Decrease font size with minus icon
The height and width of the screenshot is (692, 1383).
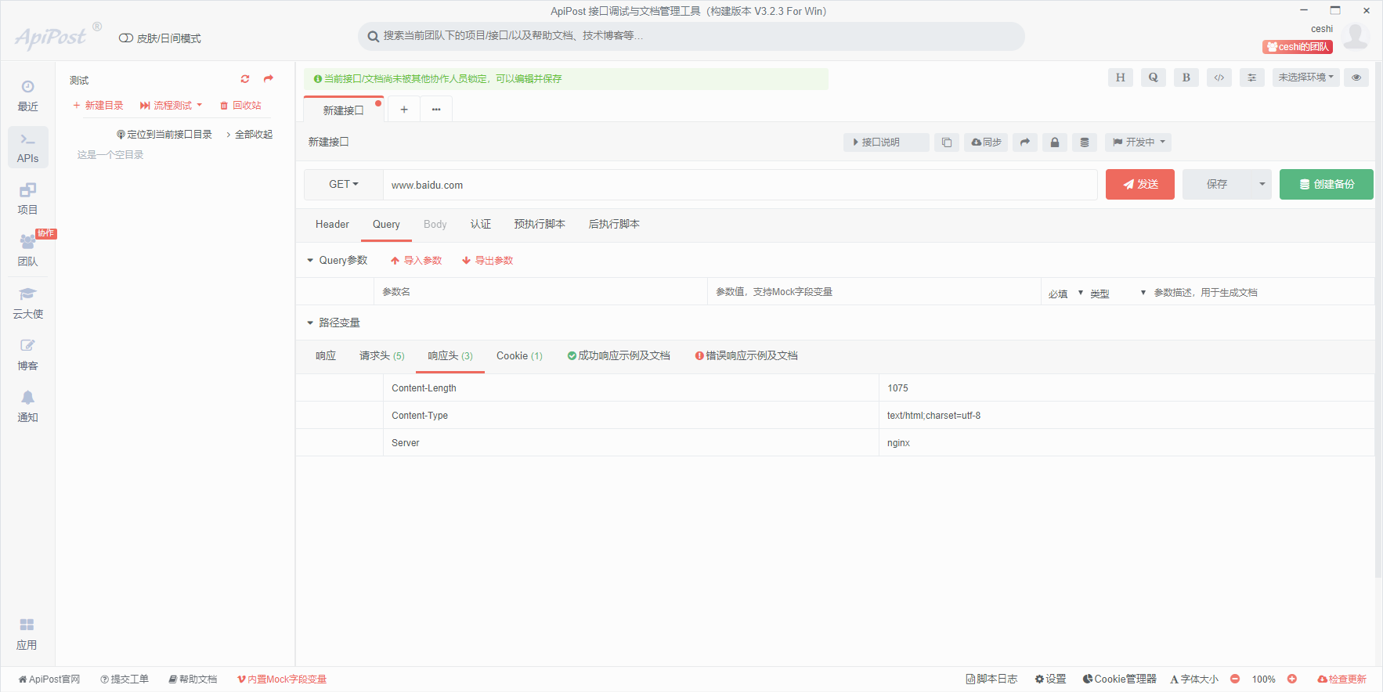(x=1235, y=679)
